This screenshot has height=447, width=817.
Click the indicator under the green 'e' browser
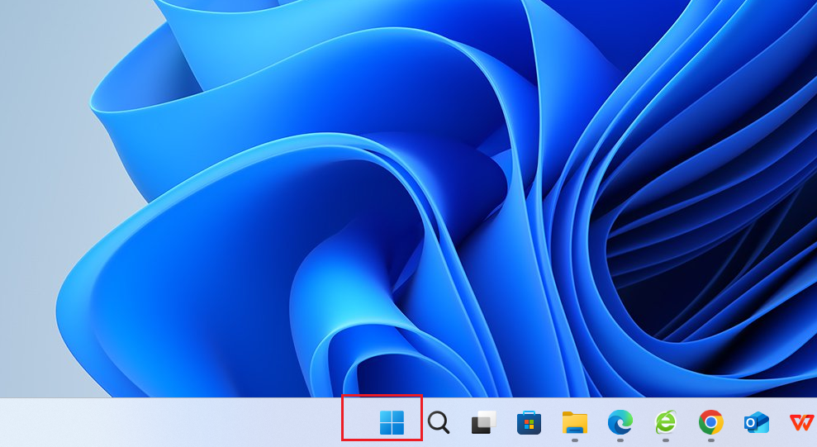pyautogui.click(x=665, y=440)
